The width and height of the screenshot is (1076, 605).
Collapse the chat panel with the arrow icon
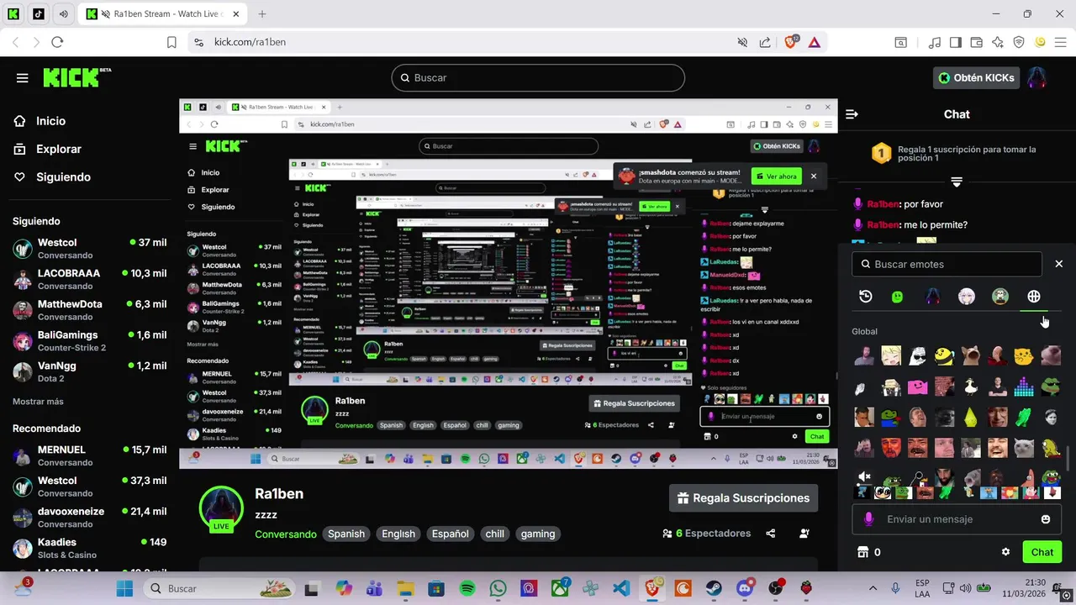click(x=852, y=114)
